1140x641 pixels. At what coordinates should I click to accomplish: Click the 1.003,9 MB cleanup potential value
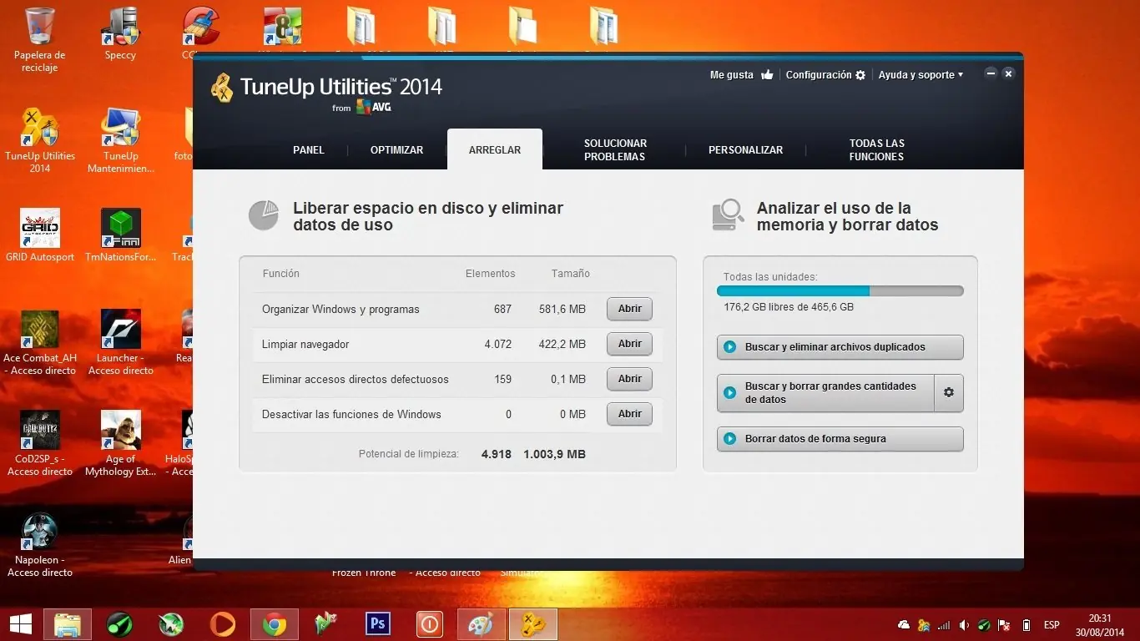554,455
